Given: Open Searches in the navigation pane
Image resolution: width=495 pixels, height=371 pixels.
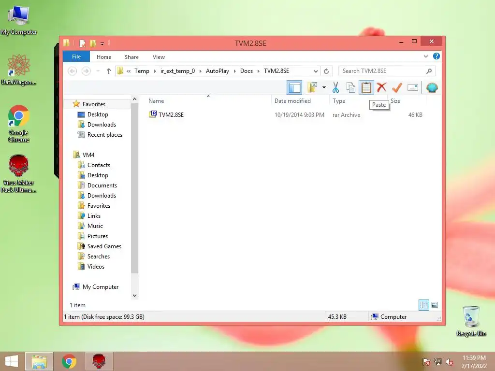Looking at the screenshot, I should click(99, 257).
